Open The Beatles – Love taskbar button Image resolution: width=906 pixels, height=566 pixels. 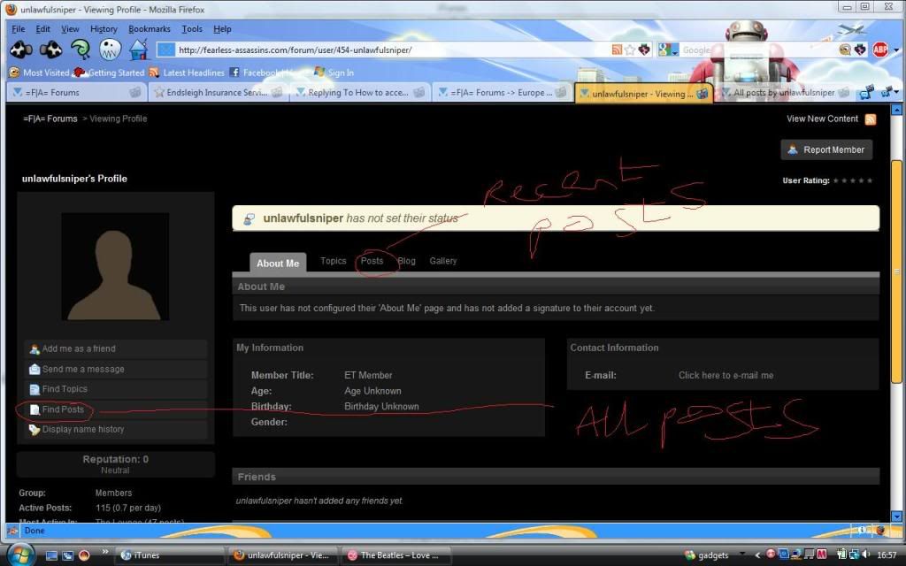click(396, 555)
